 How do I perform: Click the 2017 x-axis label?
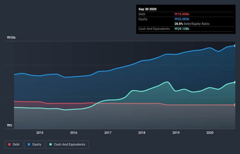click(x=108, y=133)
